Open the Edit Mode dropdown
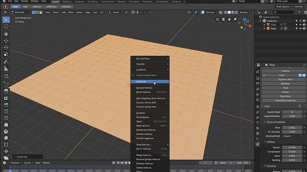 coord(21,12)
